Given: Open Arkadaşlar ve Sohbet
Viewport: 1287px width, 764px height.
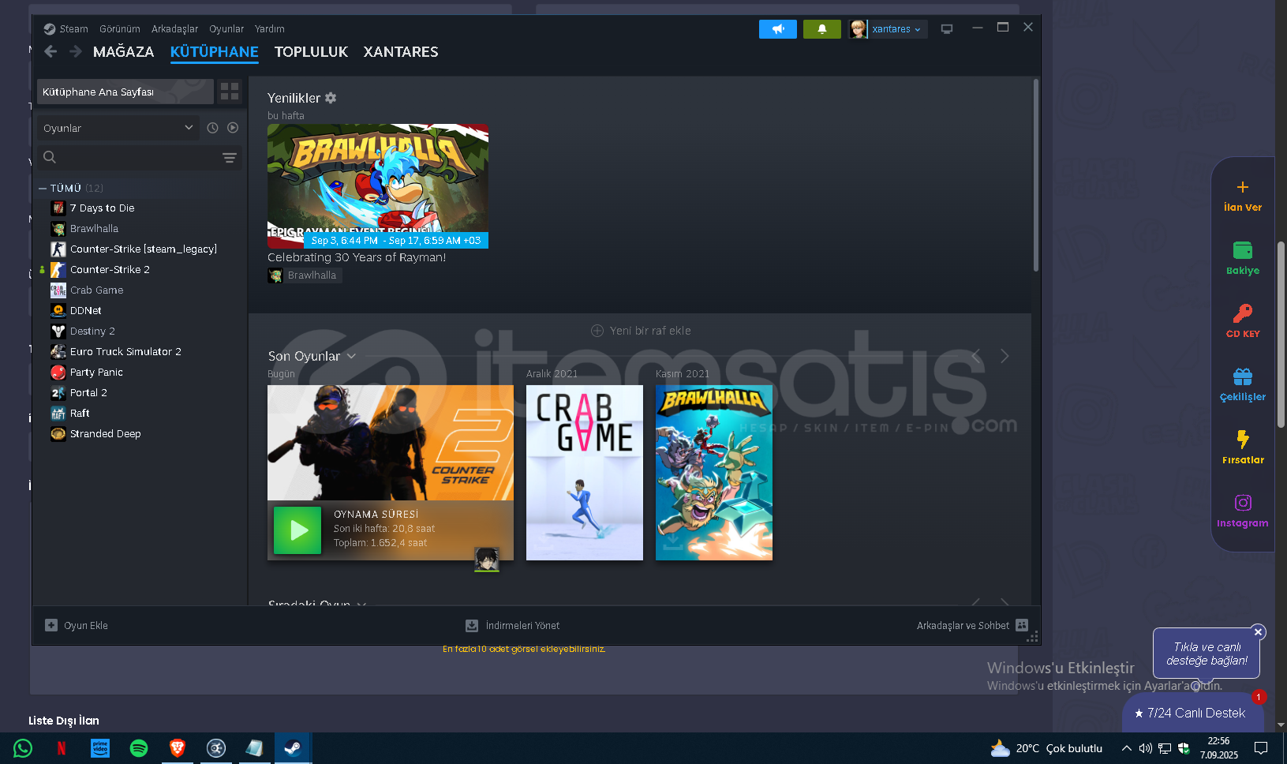Looking at the screenshot, I should [972, 625].
